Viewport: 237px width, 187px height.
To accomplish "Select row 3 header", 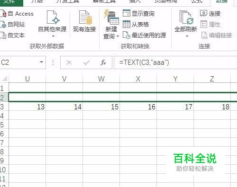I will [x=4, y=107].
